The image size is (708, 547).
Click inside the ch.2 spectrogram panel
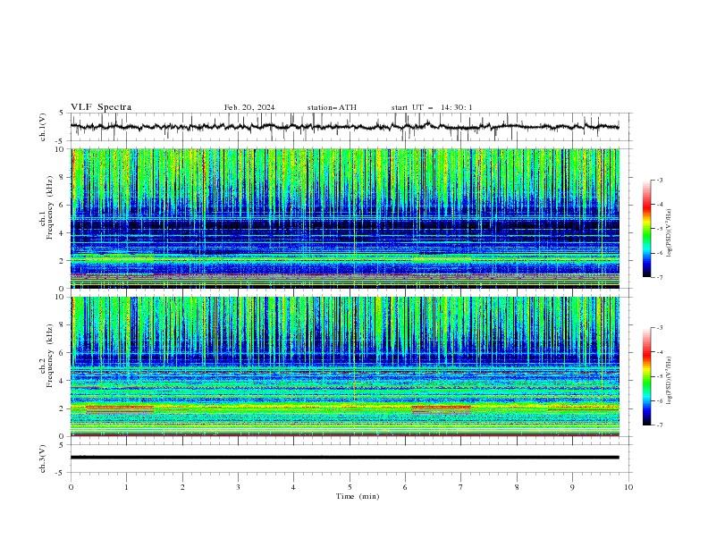click(344, 366)
